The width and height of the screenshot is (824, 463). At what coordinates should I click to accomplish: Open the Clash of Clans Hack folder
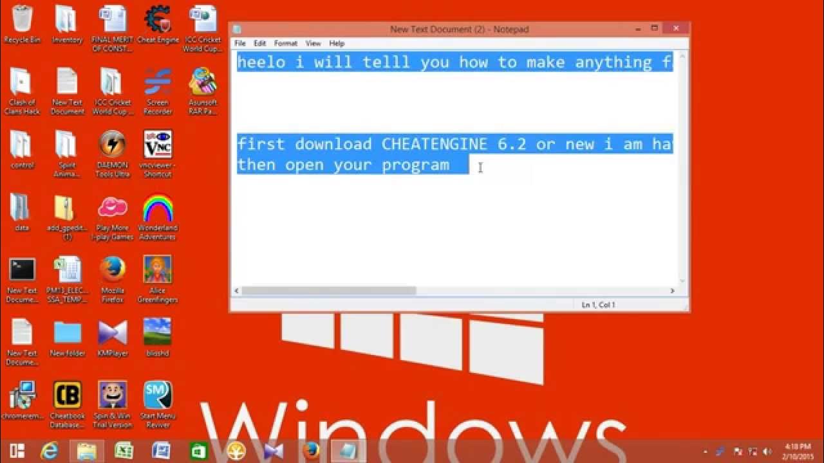[x=23, y=91]
